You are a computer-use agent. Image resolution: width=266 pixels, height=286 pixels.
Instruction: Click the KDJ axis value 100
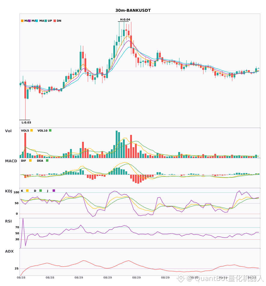click(16, 192)
